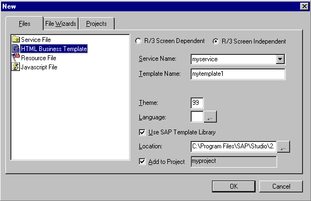The width and height of the screenshot is (311, 201).
Task: Expand the Service Name dropdown arrow
Action: (x=280, y=59)
